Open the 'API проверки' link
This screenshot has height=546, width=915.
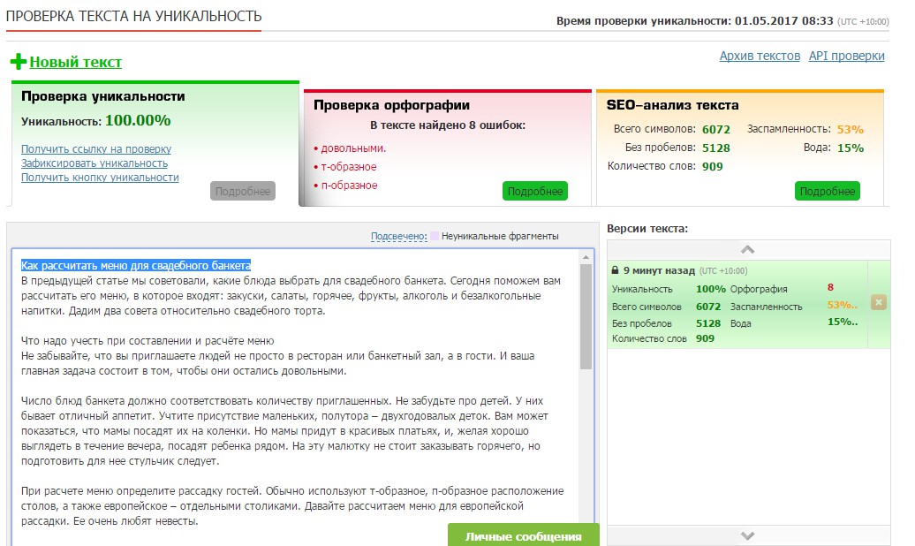[846, 56]
